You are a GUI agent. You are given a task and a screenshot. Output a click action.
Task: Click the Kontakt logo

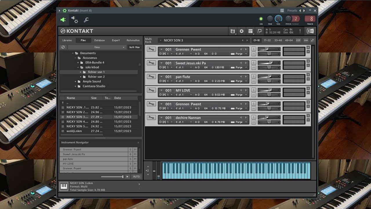(x=77, y=31)
